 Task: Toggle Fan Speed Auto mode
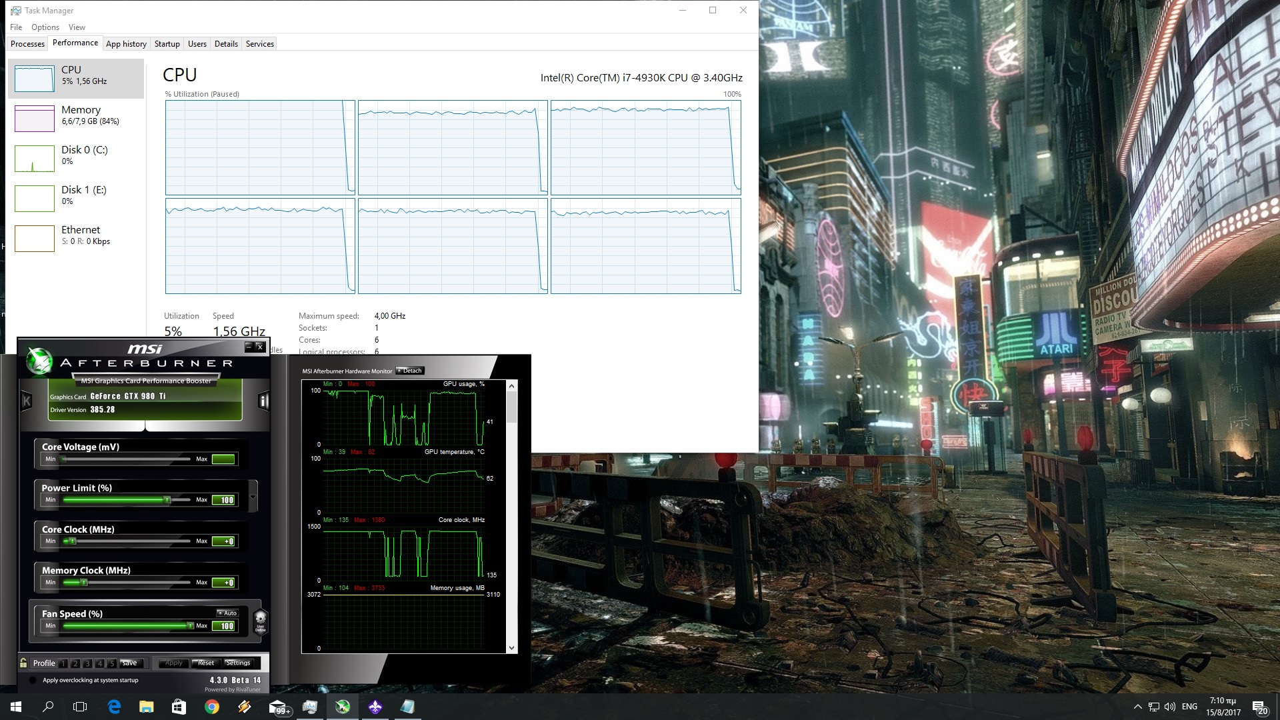click(227, 613)
